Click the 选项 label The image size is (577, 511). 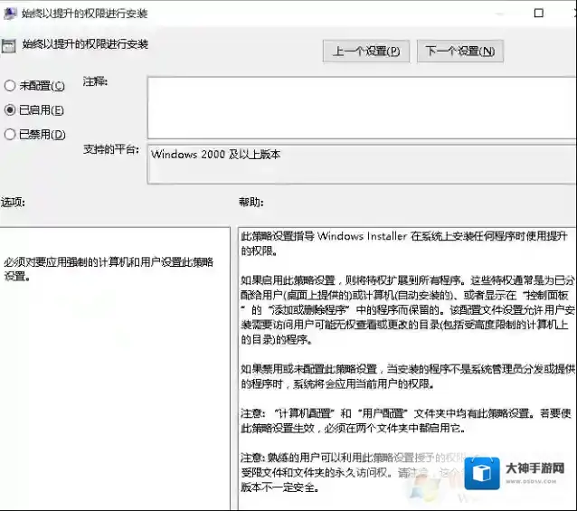(x=13, y=202)
